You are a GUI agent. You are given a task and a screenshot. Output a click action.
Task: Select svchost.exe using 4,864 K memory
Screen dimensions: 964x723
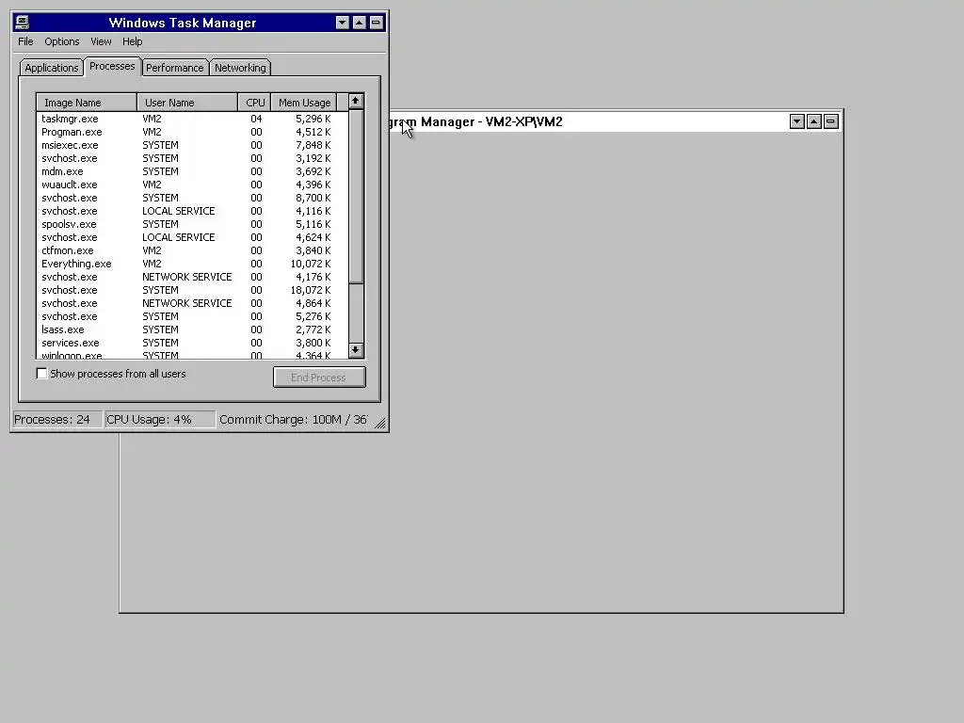point(192,304)
